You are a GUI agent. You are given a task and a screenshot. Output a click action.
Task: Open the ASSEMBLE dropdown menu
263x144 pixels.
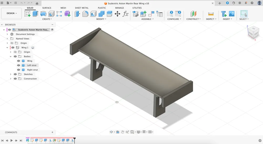click(x=148, y=19)
